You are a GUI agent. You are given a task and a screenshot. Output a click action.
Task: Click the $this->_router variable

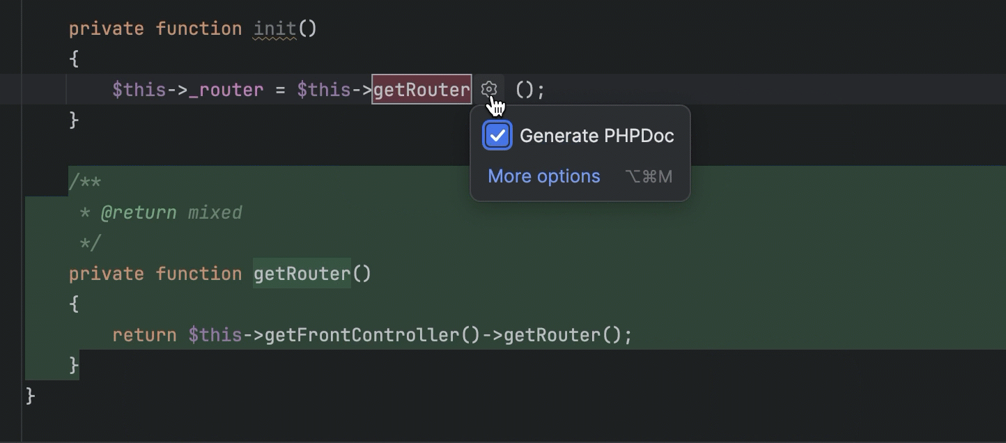(x=188, y=89)
